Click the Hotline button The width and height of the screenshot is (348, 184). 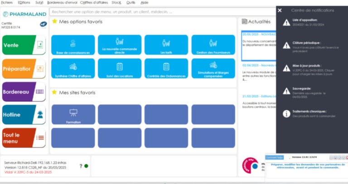click(x=24, y=114)
